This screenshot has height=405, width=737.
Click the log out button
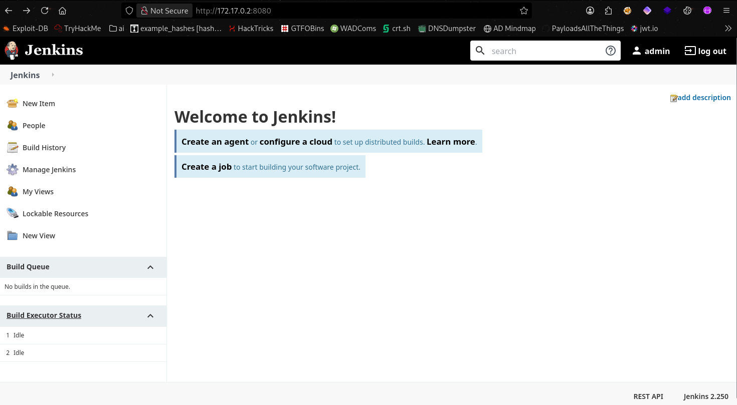click(705, 51)
